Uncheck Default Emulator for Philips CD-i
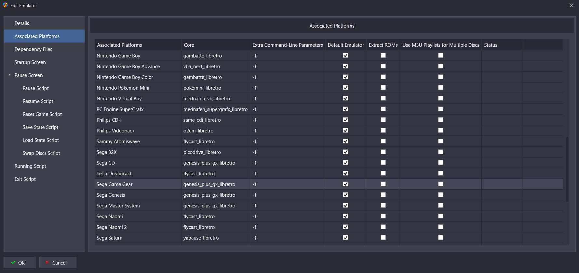Screen dimensions: 579x273 coord(345,120)
